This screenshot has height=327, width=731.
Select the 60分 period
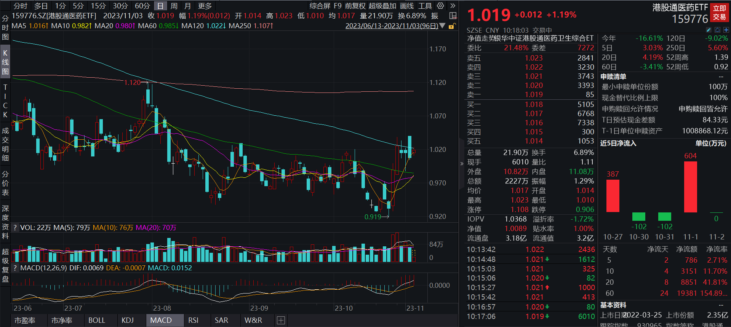142,6
